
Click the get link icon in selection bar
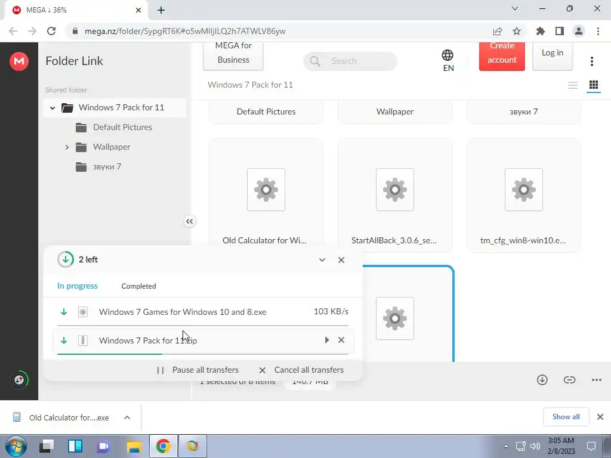point(569,380)
